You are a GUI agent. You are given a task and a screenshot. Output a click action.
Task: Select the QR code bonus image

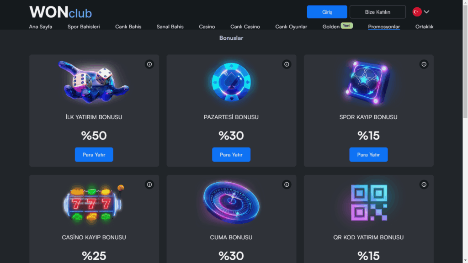click(369, 202)
